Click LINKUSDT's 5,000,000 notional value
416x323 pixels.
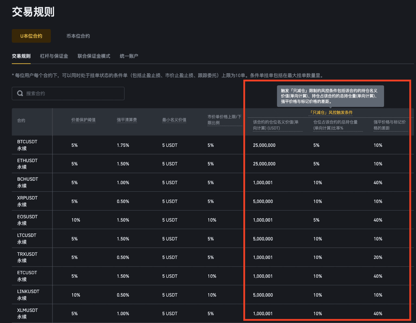(263, 295)
